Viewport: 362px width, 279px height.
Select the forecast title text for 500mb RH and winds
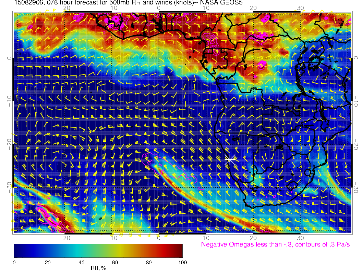(x=128, y=2)
